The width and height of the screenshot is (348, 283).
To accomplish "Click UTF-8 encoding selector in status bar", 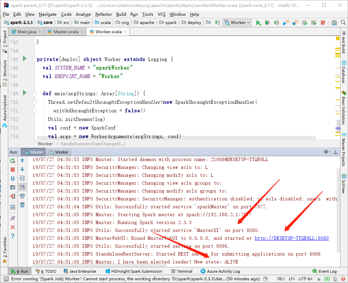I will [305, 279].
